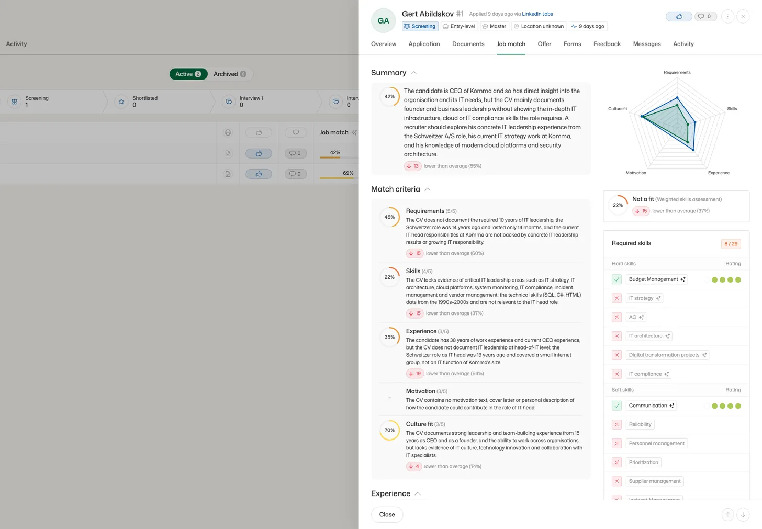The height and width of the screenshot is (529, 762).
Task: Click thumbs-up button in 69% row
Action: tap(259, 174)
